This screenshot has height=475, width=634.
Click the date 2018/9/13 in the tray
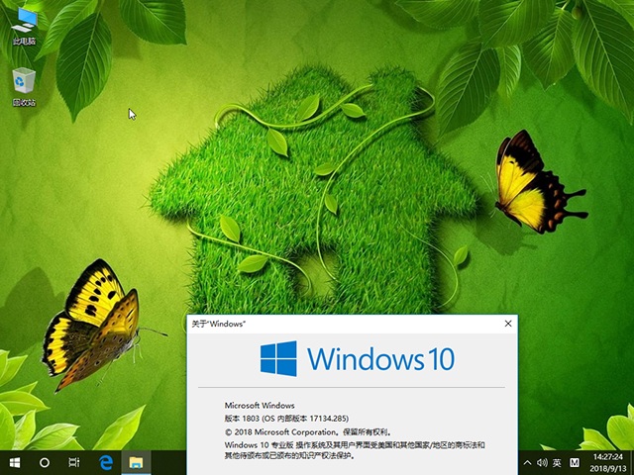(x=607, y=469)
